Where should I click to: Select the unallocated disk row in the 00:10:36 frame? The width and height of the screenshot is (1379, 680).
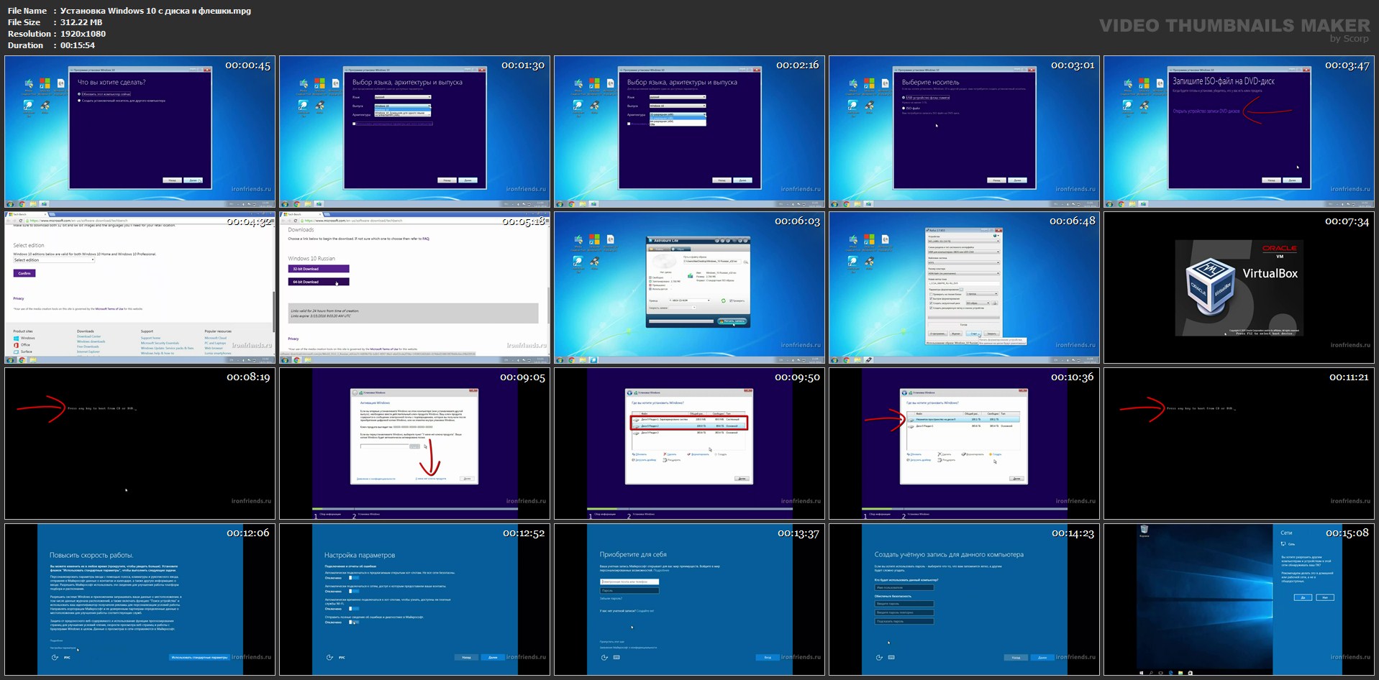pyautogui.click(x=964, y=419)
